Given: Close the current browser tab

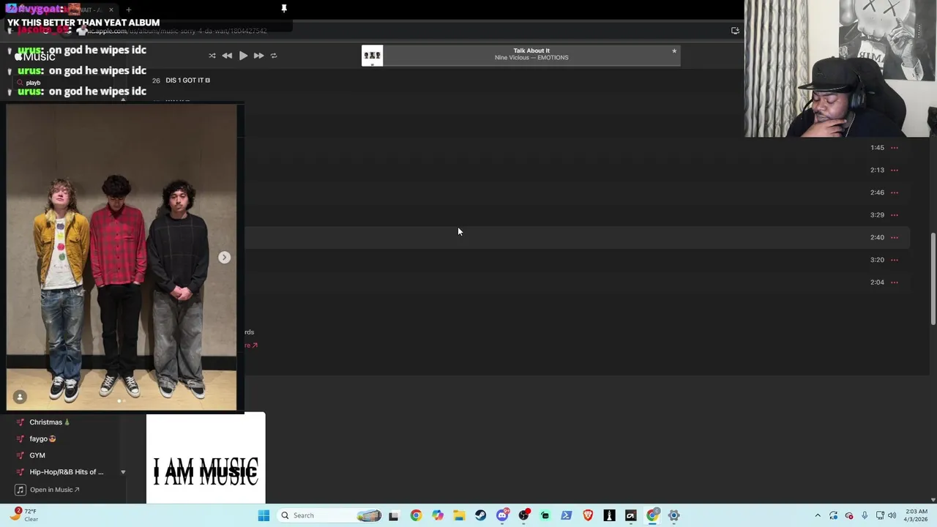Looking at the screenshot, I should click(x=111, y=10).
